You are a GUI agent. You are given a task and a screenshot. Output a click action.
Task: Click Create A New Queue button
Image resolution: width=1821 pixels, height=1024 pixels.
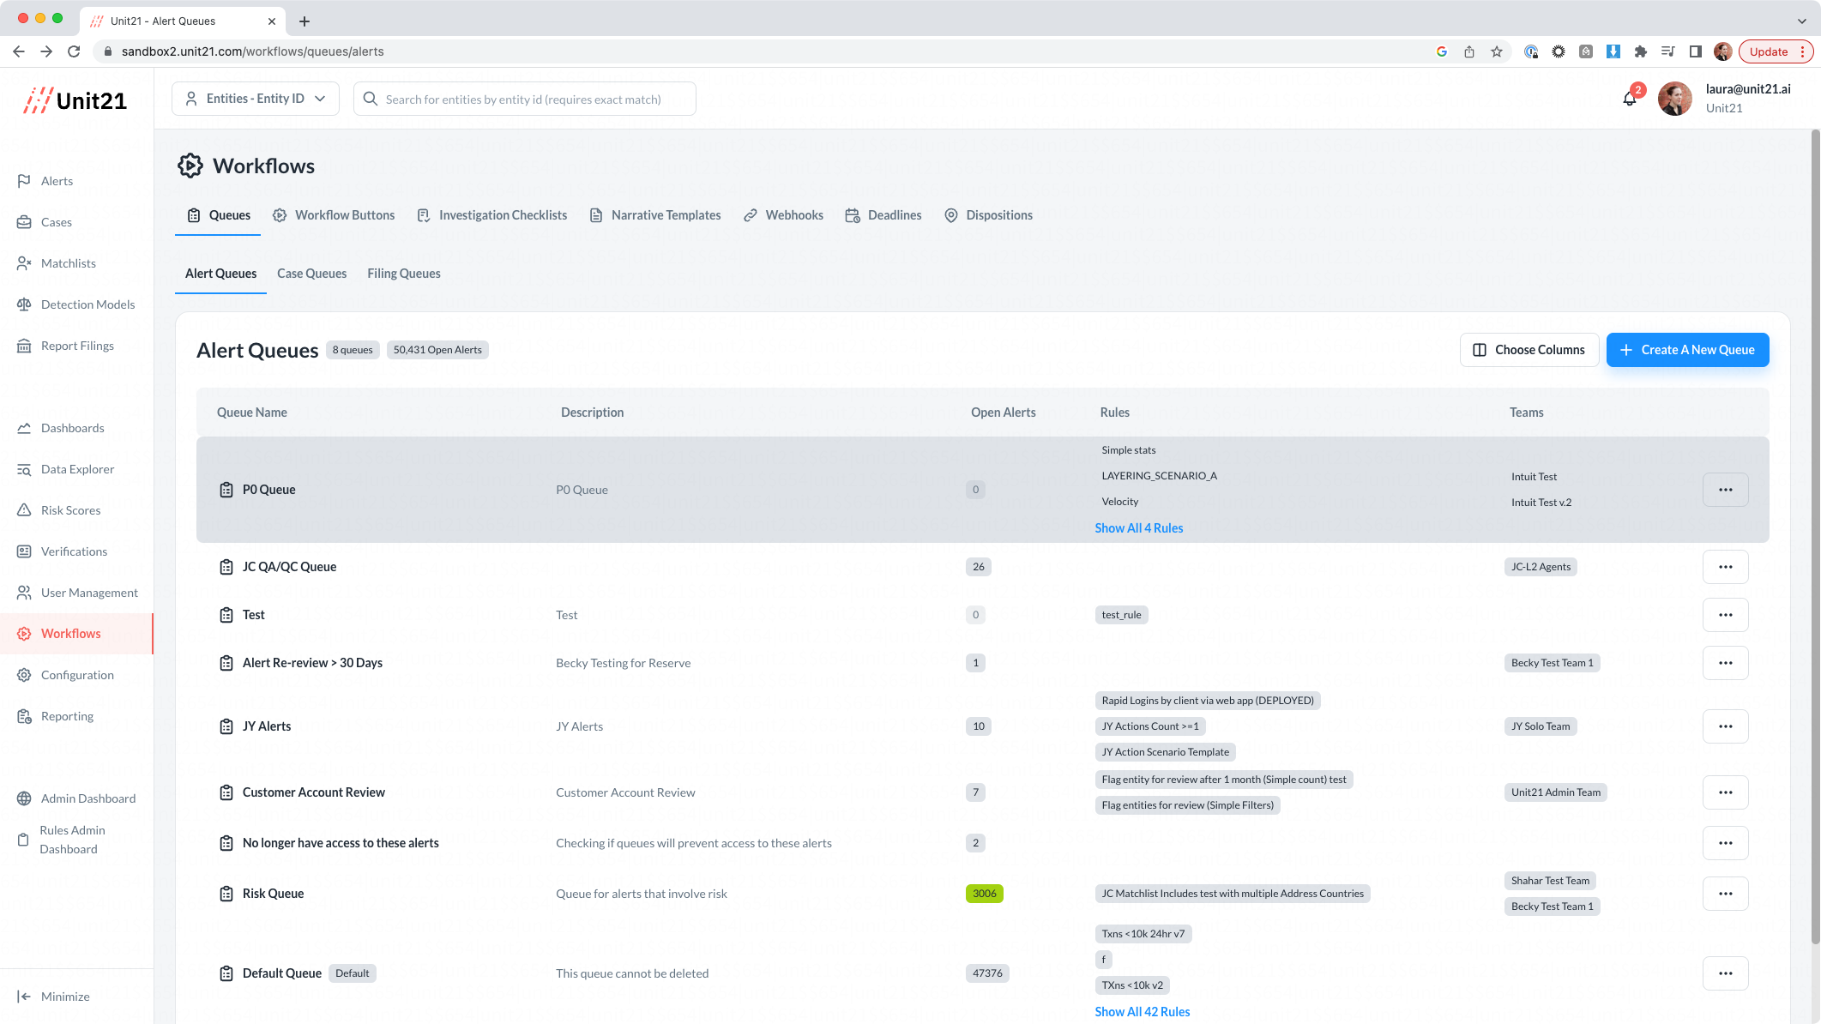coord(1686,350)
